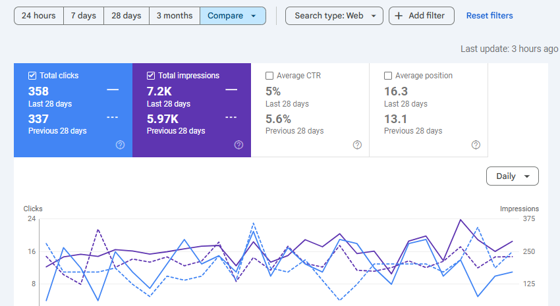Switch to the 3 months range
The width and height of the screenshot is (560, 306).
(175, 16)
